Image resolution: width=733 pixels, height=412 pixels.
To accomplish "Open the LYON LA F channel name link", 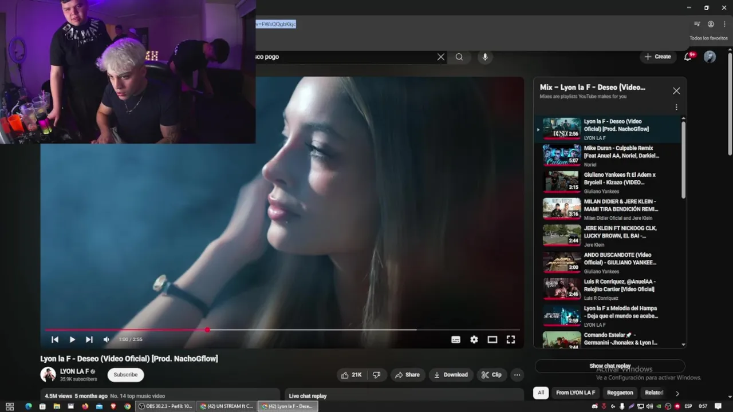I will coord(74,371).
